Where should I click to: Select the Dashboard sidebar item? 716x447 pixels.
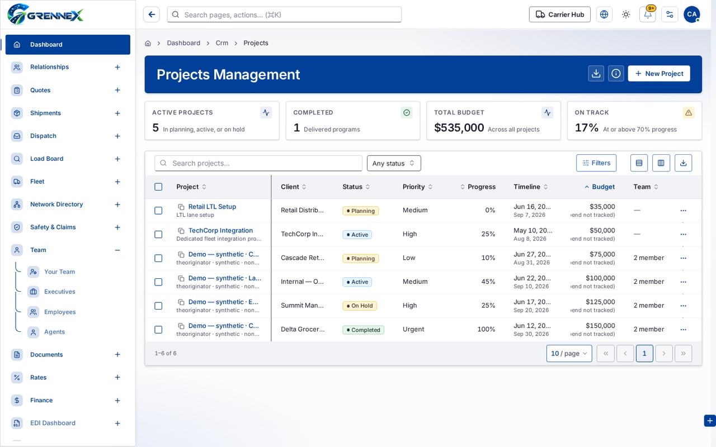click(x=68, y=45)
